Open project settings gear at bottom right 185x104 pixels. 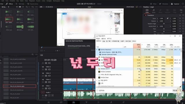(x=182, y=103)
